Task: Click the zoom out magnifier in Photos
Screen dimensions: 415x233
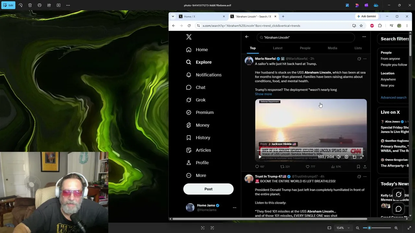Action: point(358,228)
